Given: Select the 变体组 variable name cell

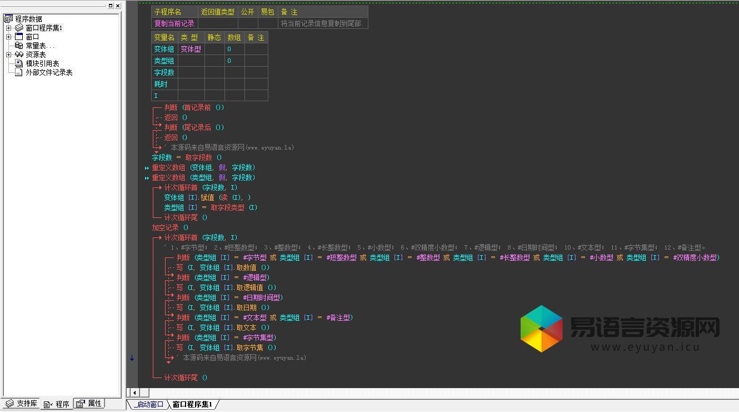Looking at the screenshot, I should click(x=164, y=49).
